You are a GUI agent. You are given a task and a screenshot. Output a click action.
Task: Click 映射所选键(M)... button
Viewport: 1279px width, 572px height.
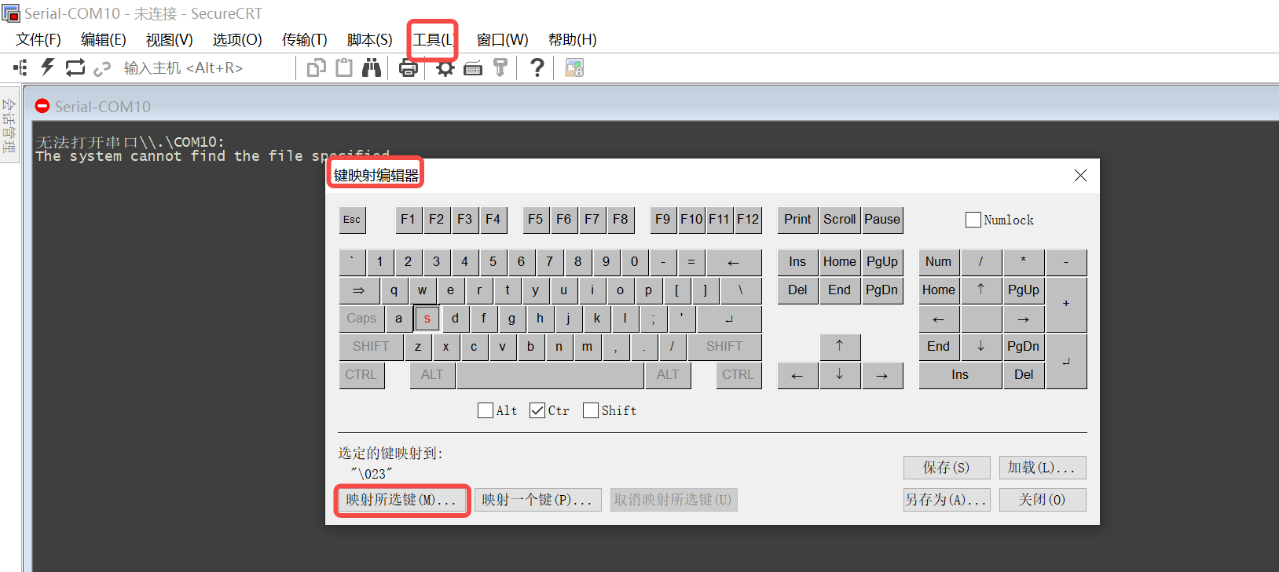[x=401, y=500]
